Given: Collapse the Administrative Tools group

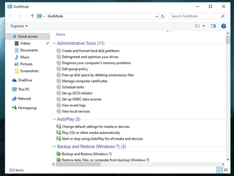Looking at the screenshot, I should tap(54, 43).
